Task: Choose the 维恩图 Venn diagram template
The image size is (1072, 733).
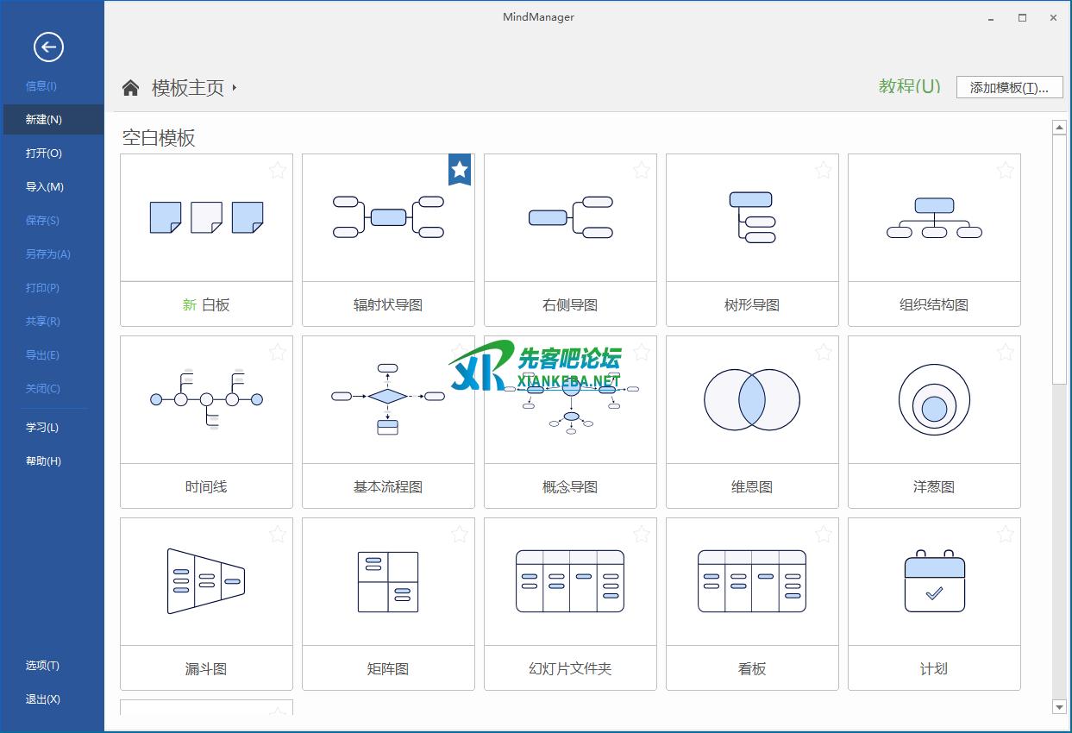Action: [752, 399]
